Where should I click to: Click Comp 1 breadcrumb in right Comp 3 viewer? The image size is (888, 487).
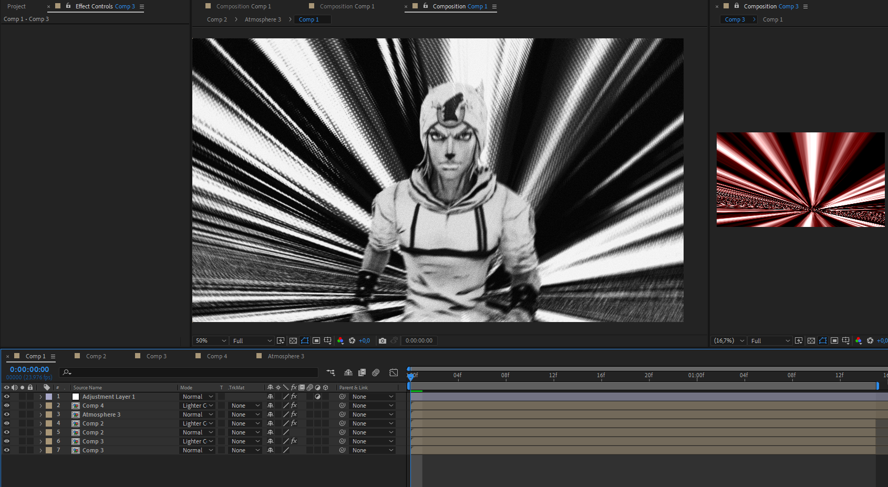click(x=773, y=19)
